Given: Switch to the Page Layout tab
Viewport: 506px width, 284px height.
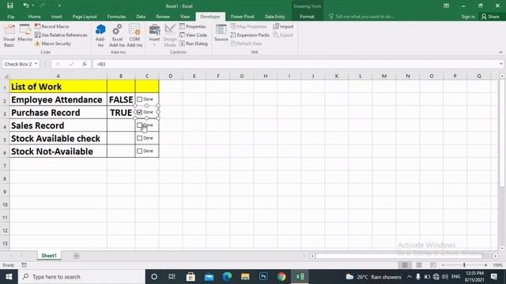Looking at the screenshot, I should point(85,17).
